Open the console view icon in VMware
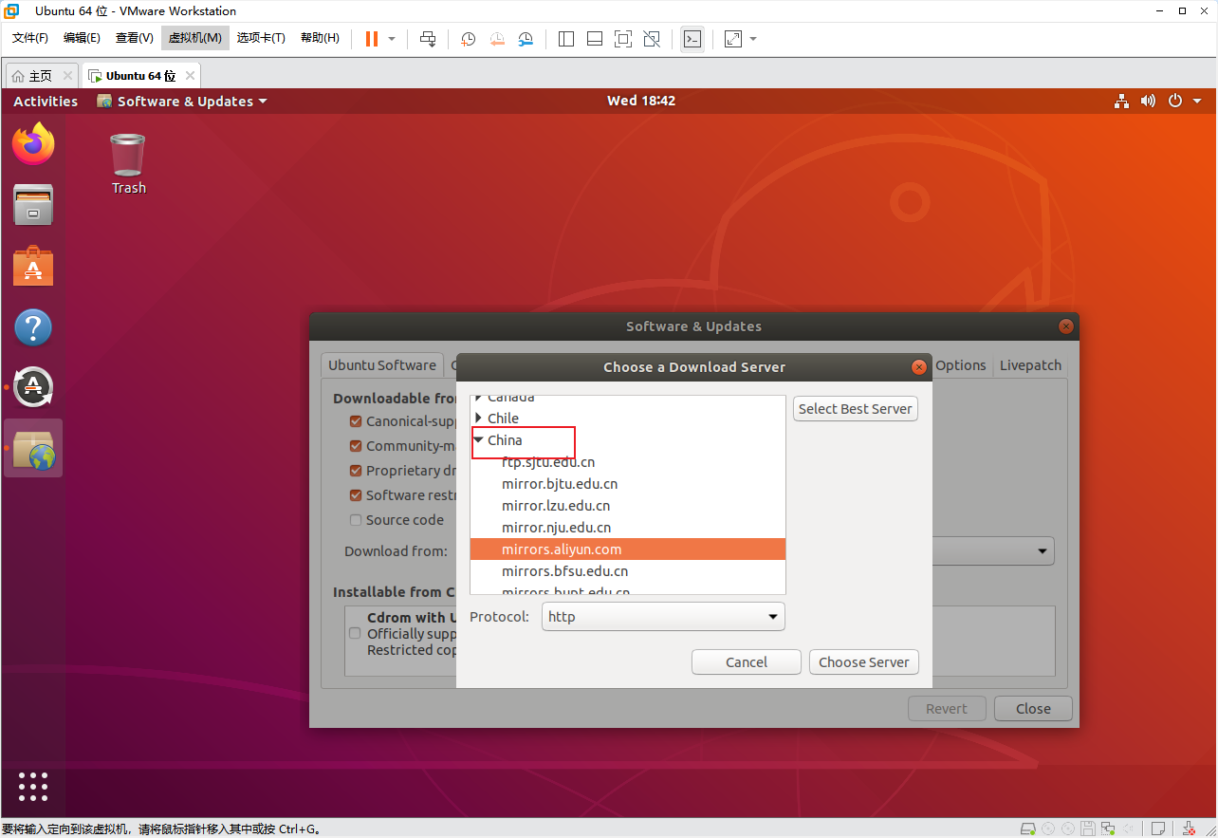The image size is (1218, 838). click(692, 39)
